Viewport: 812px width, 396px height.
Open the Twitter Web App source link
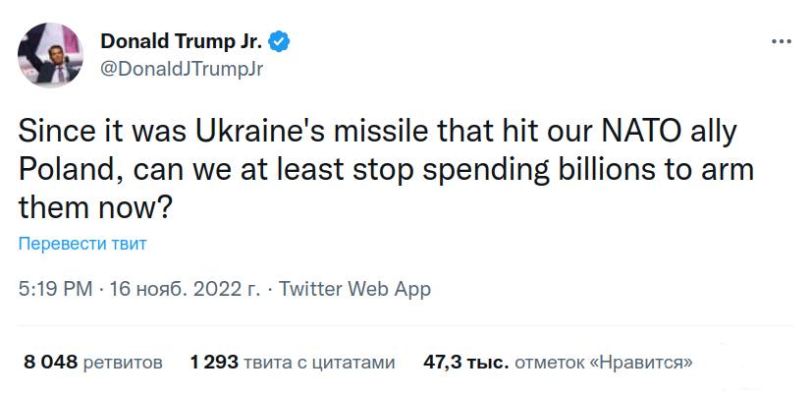click(x=354, y=289)
